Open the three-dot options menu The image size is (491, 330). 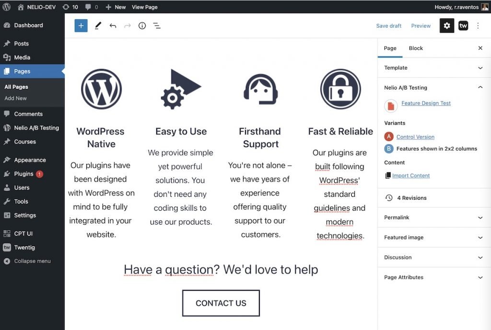(x=478, y=26)
